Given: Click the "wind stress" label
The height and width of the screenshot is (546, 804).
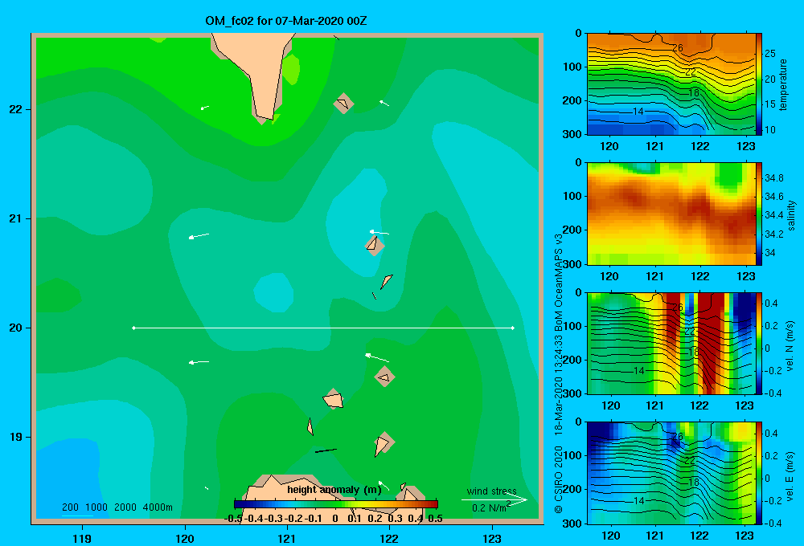Looking at the screenshot, I should (491, 491).
